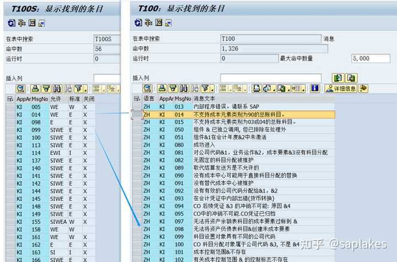The width and height of the screenshot is (397, 262).
Task: Click the find binoculars icon in T100 toolbar
Action: [184, 88]
